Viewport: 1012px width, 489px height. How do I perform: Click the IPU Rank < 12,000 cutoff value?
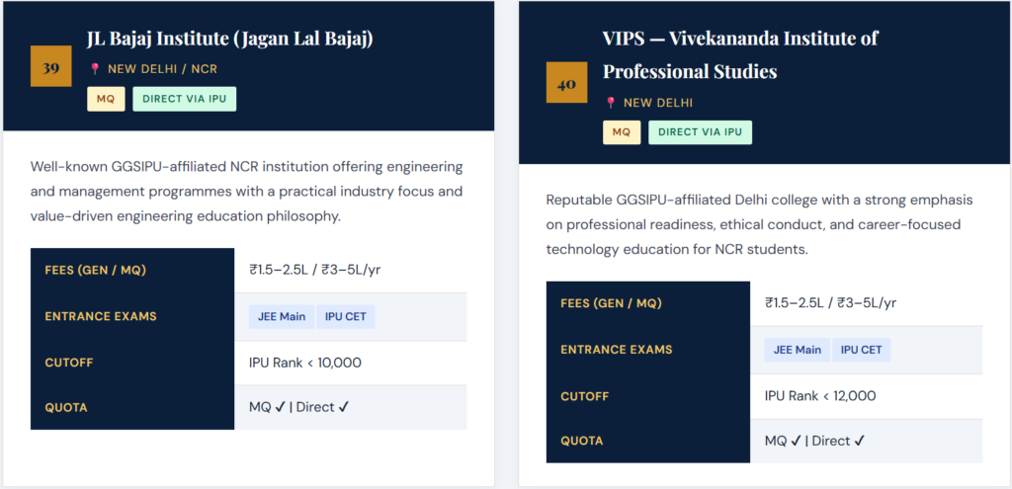coord(820,396)
